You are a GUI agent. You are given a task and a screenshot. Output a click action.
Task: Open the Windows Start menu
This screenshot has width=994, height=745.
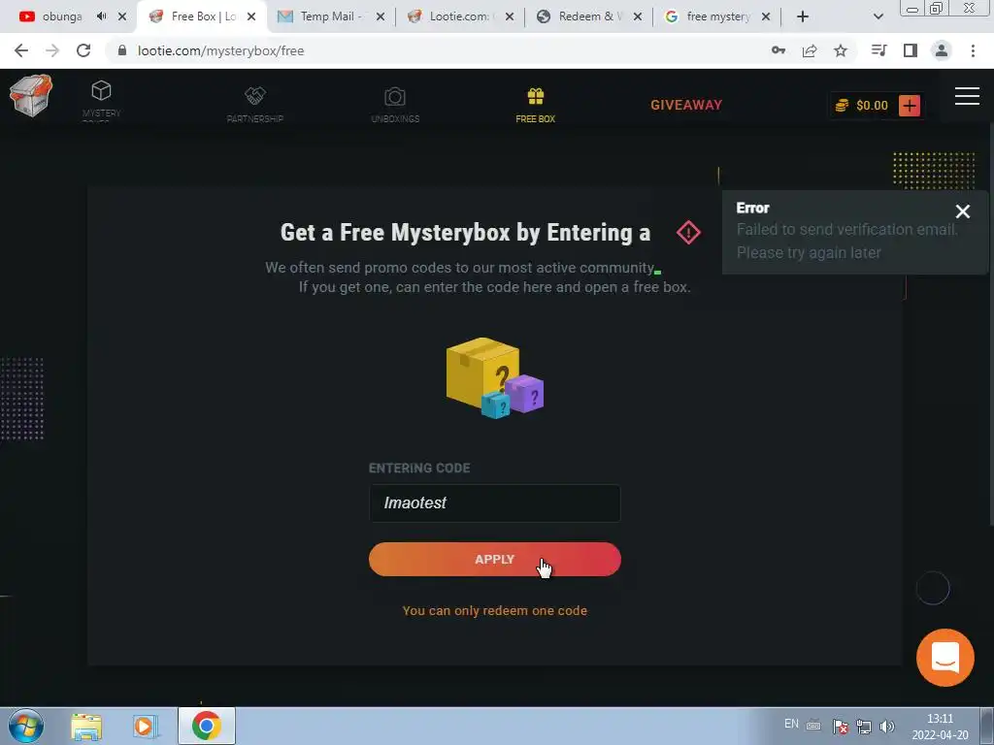[26, 726]
